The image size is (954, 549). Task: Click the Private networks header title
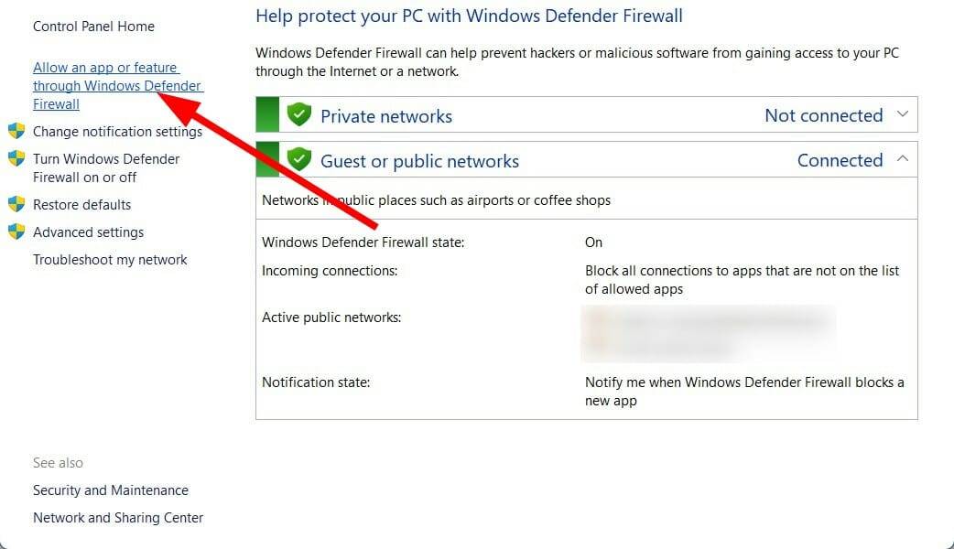pyautogui.click(x=385, y=116)
